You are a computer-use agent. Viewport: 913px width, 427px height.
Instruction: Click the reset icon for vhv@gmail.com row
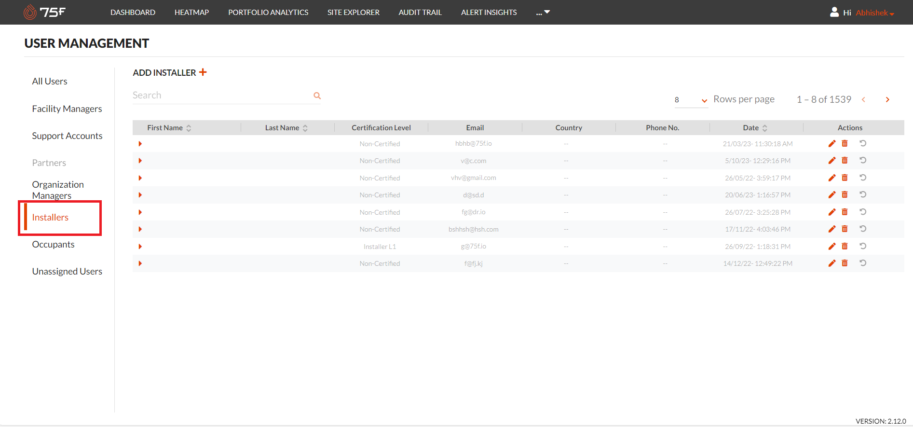(x=863, y=178)
